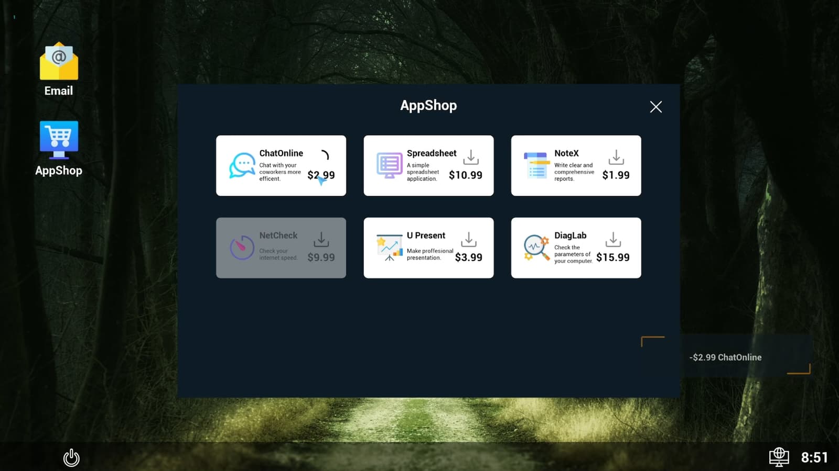839x471 pixels.
Task: Click the NoteX notes icon
Action: (537, 165)
